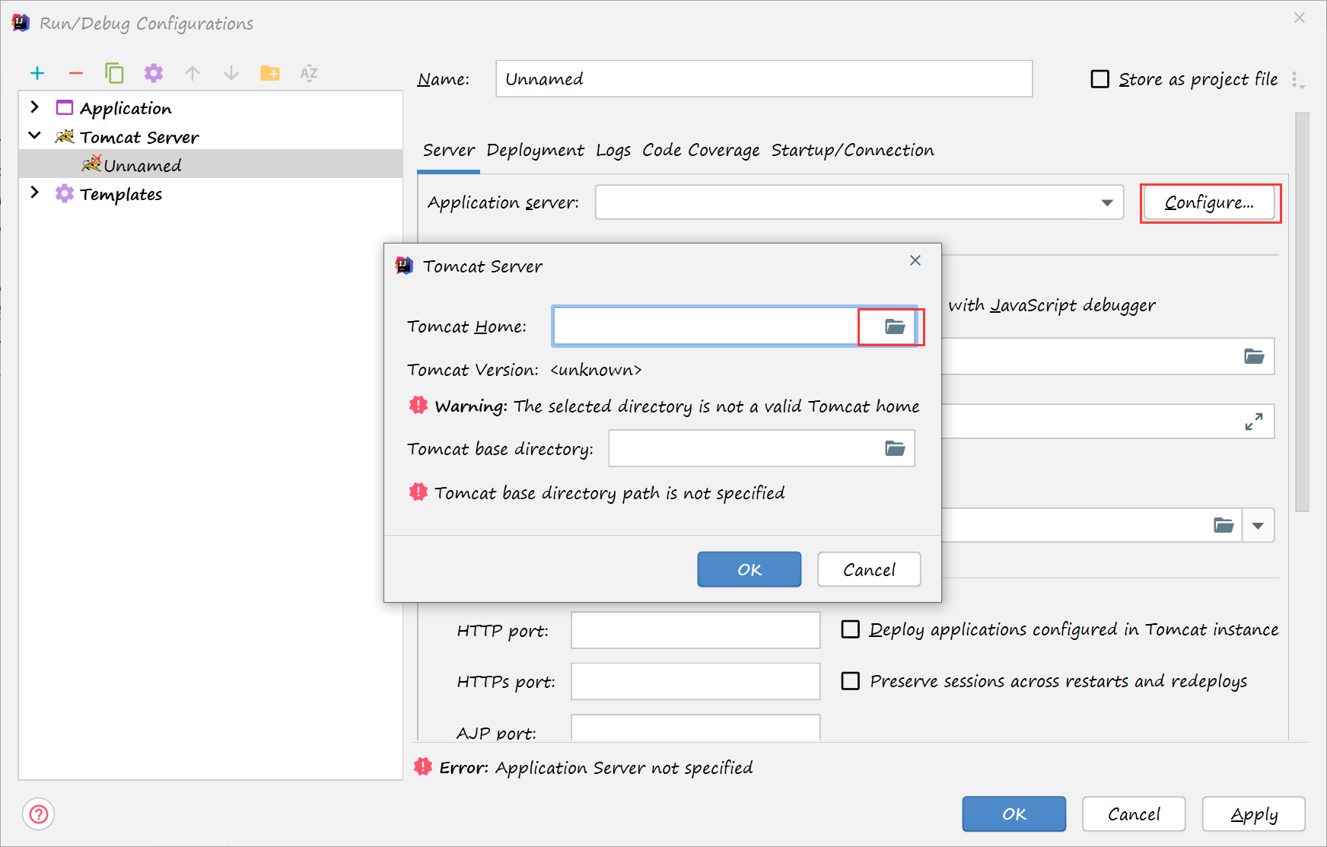Click the HTTPs port field
This screenshot has width=1327, height=847.
coord(695,681)
